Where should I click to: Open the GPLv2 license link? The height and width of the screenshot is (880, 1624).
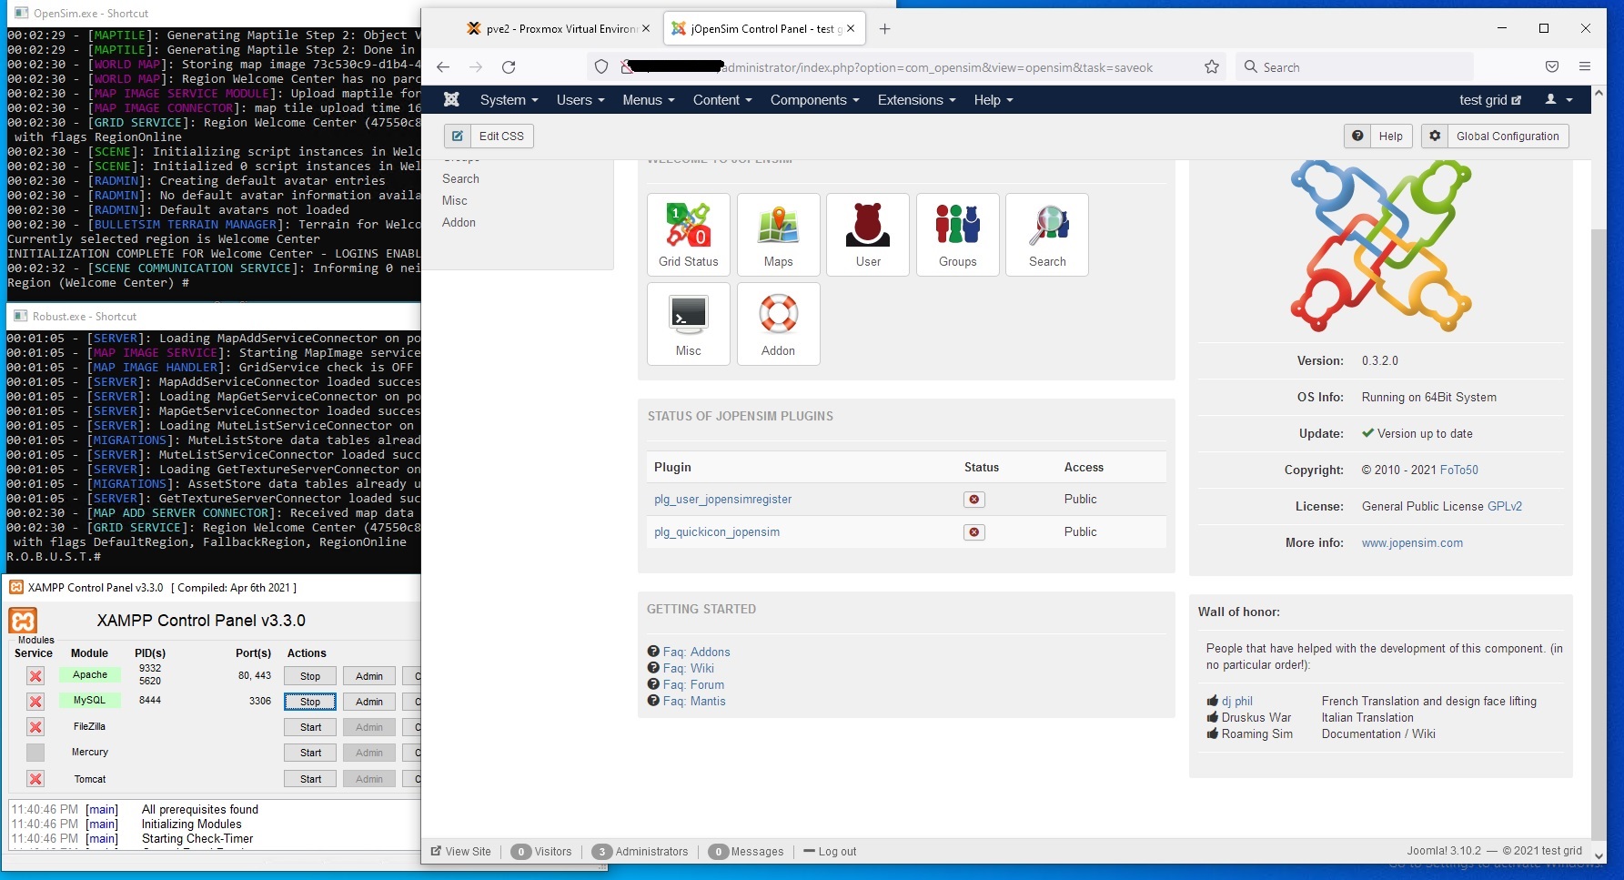click(1505, 507)
